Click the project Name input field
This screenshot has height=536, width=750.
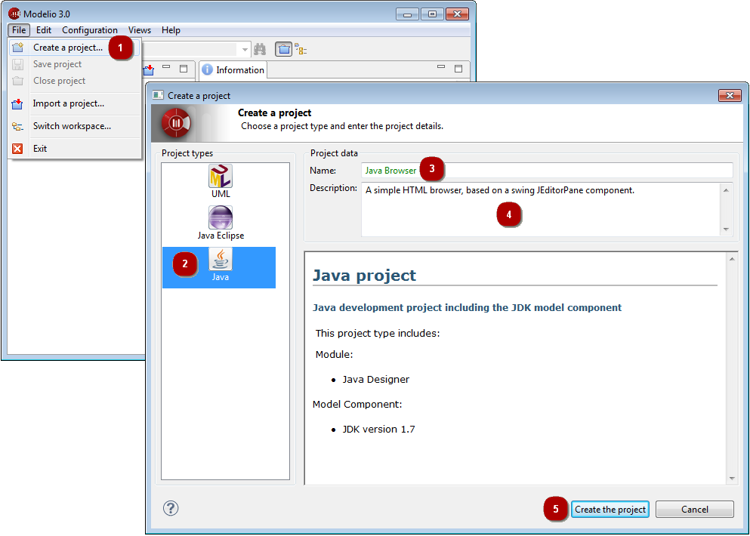pos(547,170)
